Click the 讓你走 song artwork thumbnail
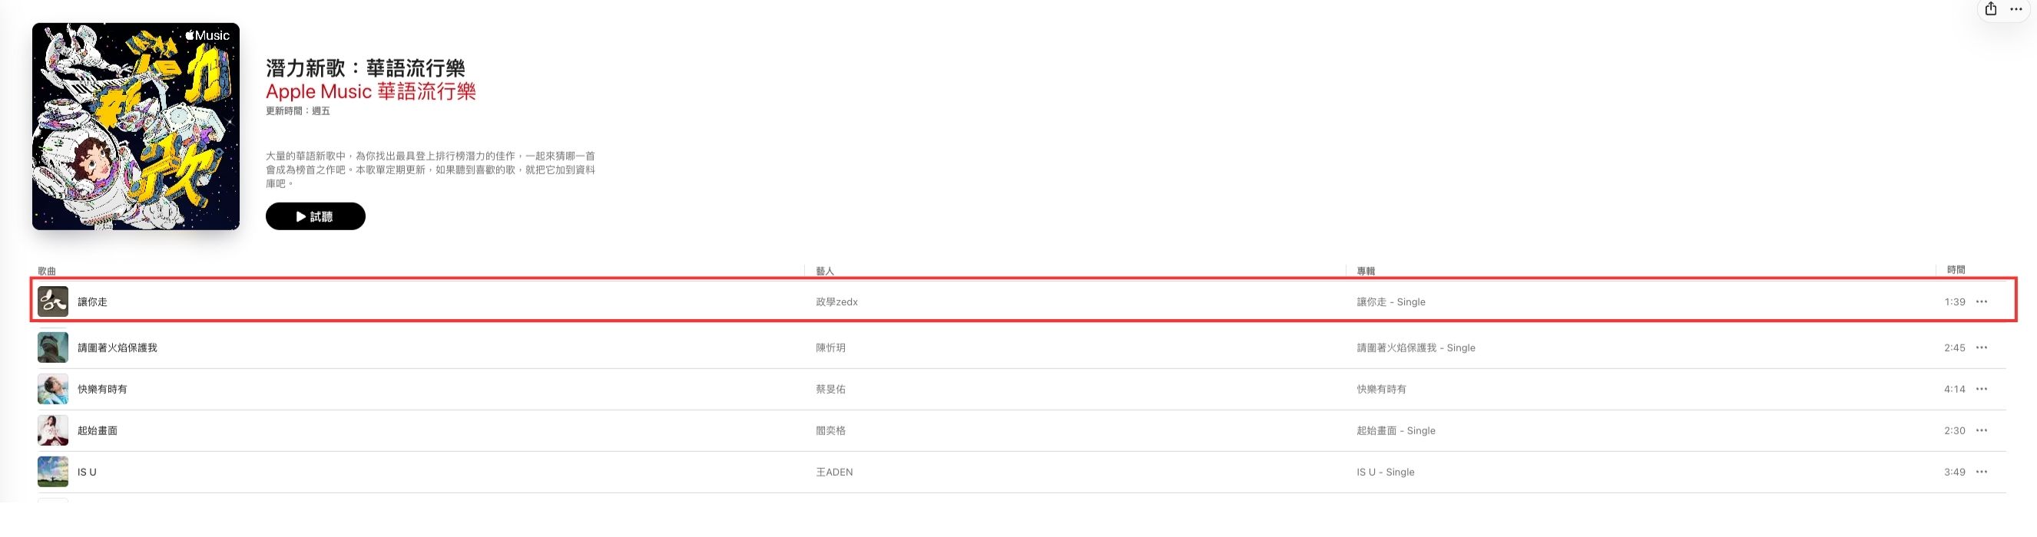 [53, 301]
